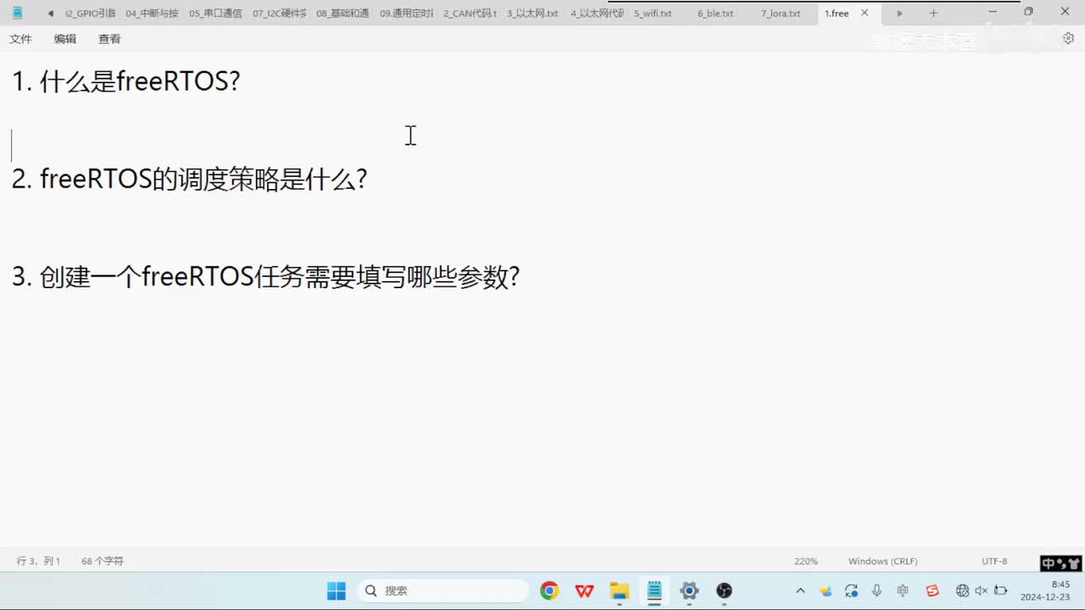
Task: Switch to the 4_以太网代码 tab
Action: pos(597,14)
